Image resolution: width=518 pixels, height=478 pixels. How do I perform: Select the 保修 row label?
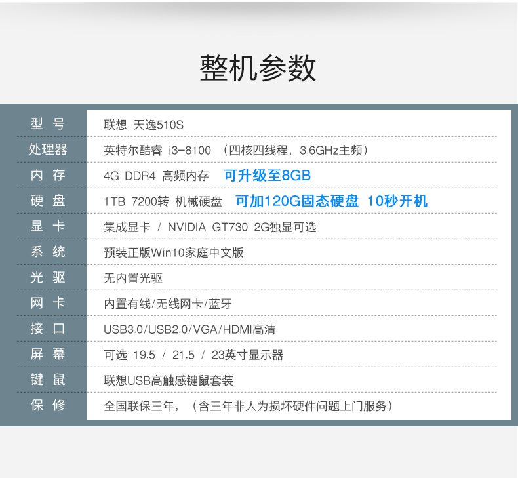(48, 405)
